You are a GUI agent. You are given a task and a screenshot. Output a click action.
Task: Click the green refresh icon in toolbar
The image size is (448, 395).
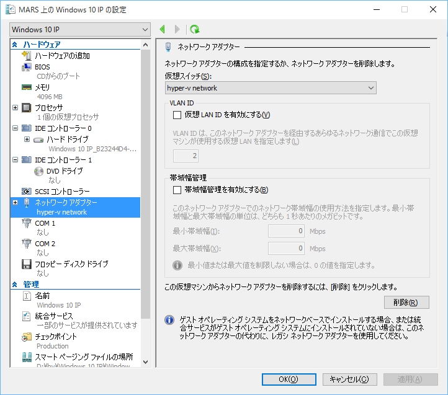point(195,29)
